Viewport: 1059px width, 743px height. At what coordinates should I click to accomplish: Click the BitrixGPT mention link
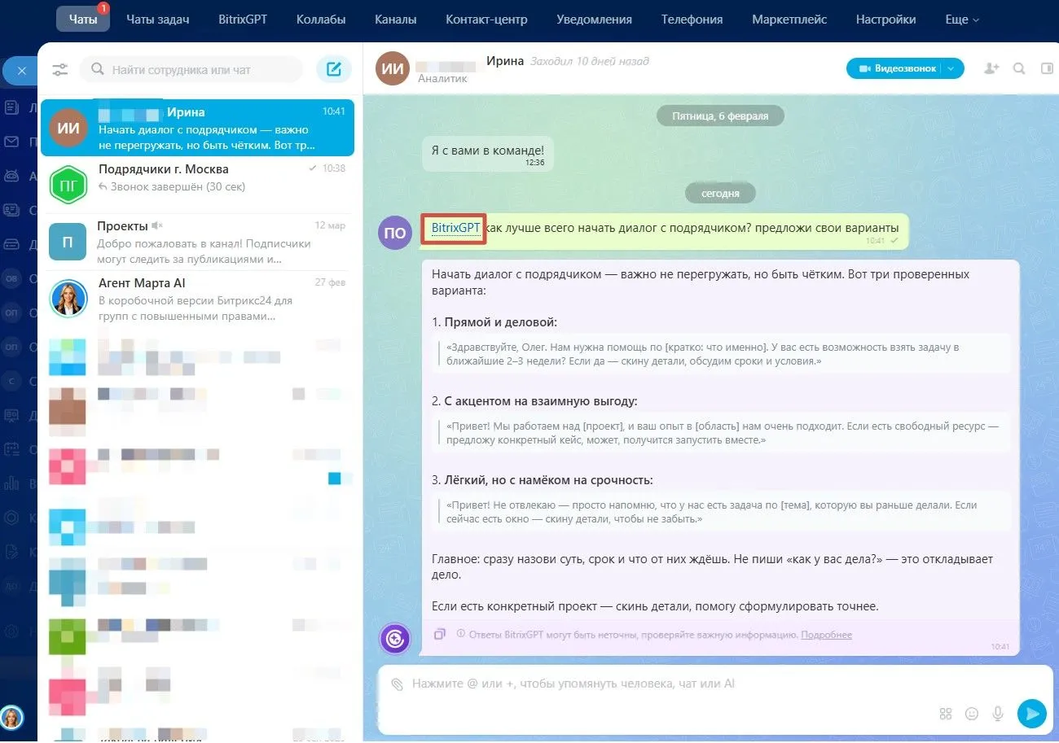click(x=455, y=228)
